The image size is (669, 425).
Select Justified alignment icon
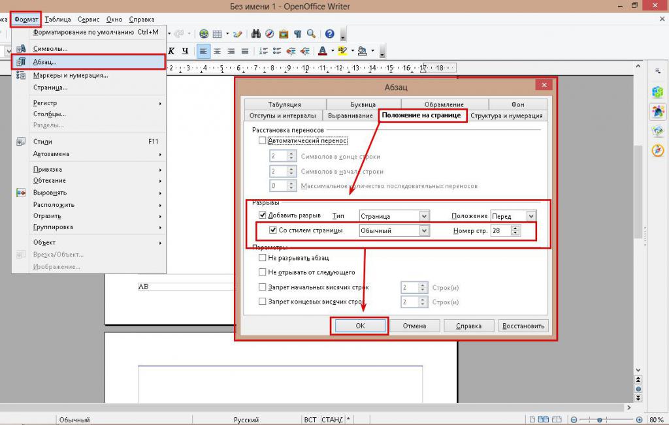click(245, 51)
